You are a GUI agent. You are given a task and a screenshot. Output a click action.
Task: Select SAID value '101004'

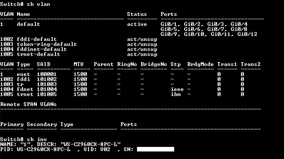click(47, 89)
